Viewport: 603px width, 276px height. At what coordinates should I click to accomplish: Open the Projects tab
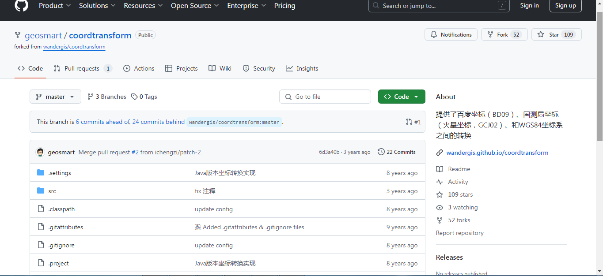[181, 68]
